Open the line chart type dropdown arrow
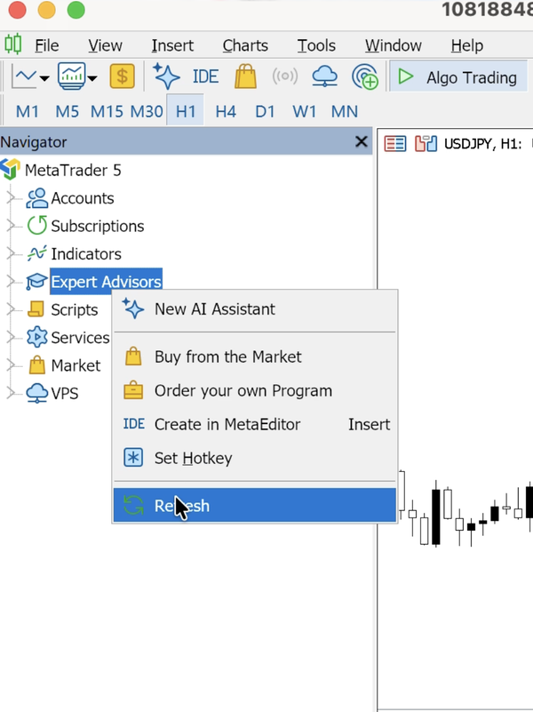 (44, 78)
